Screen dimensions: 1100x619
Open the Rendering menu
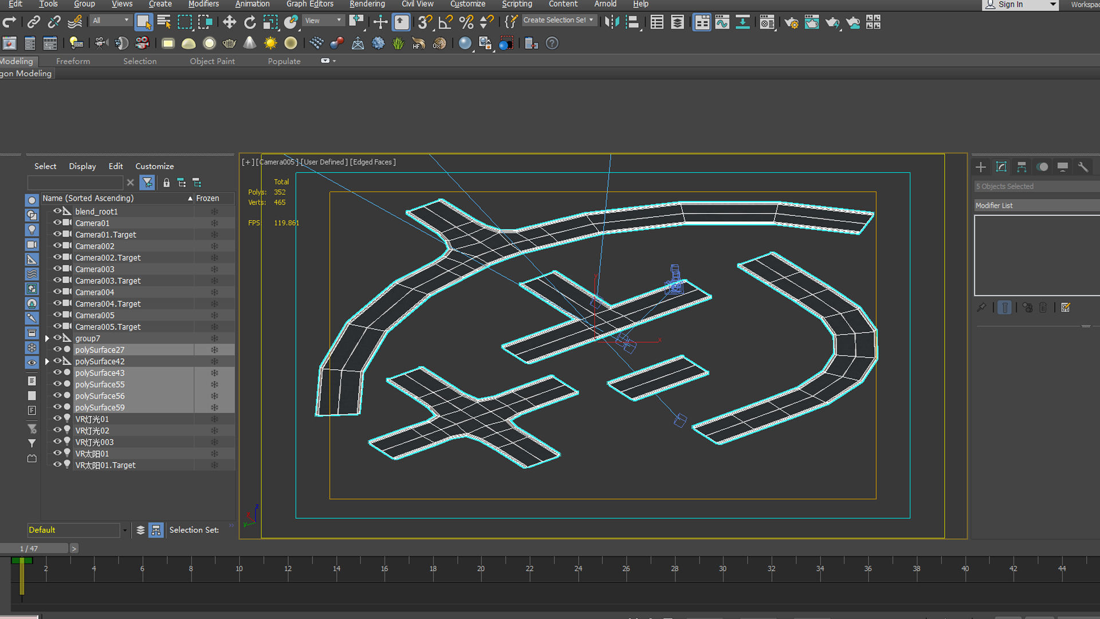point(367,4)
